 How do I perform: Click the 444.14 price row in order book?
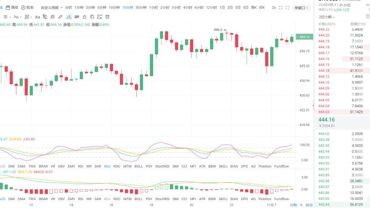point(324,71)
